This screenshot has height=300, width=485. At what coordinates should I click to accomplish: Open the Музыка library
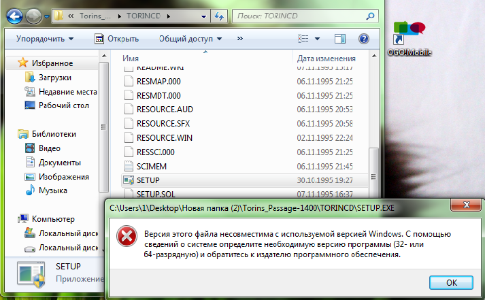click(x=52, y=190)
